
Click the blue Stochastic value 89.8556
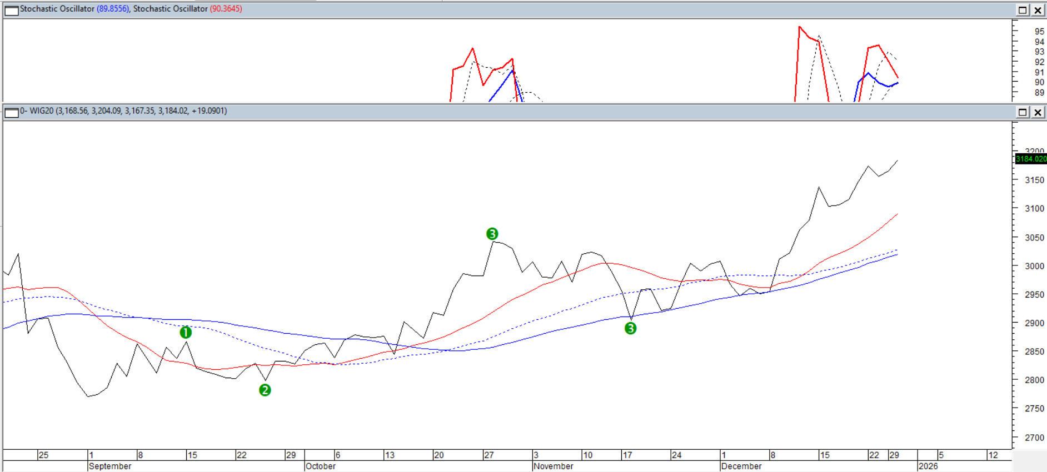113,9
